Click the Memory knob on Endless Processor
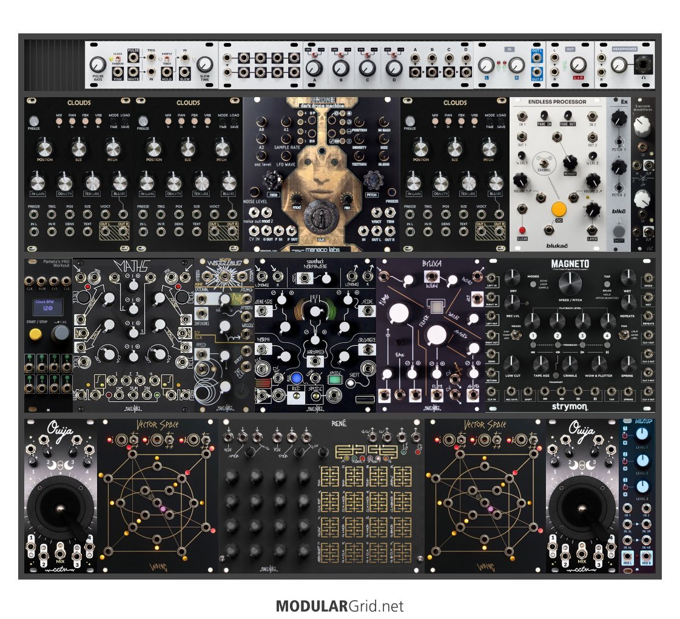The image size is (680, 619). (570, 163)
